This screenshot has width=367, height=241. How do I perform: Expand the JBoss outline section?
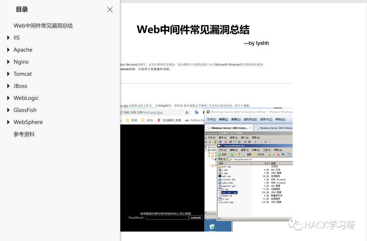[8, 86]
